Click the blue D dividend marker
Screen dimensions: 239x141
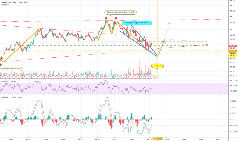coord(110,77)
